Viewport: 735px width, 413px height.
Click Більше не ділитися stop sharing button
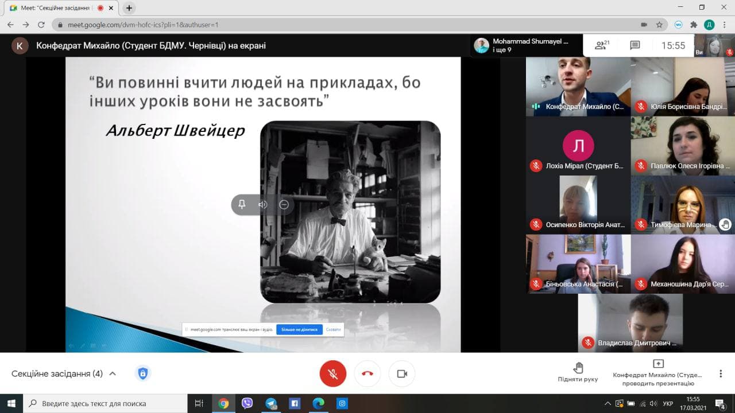tap(299, 330)
